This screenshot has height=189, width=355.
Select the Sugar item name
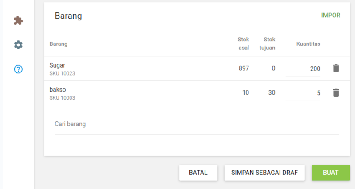point(58,65)
